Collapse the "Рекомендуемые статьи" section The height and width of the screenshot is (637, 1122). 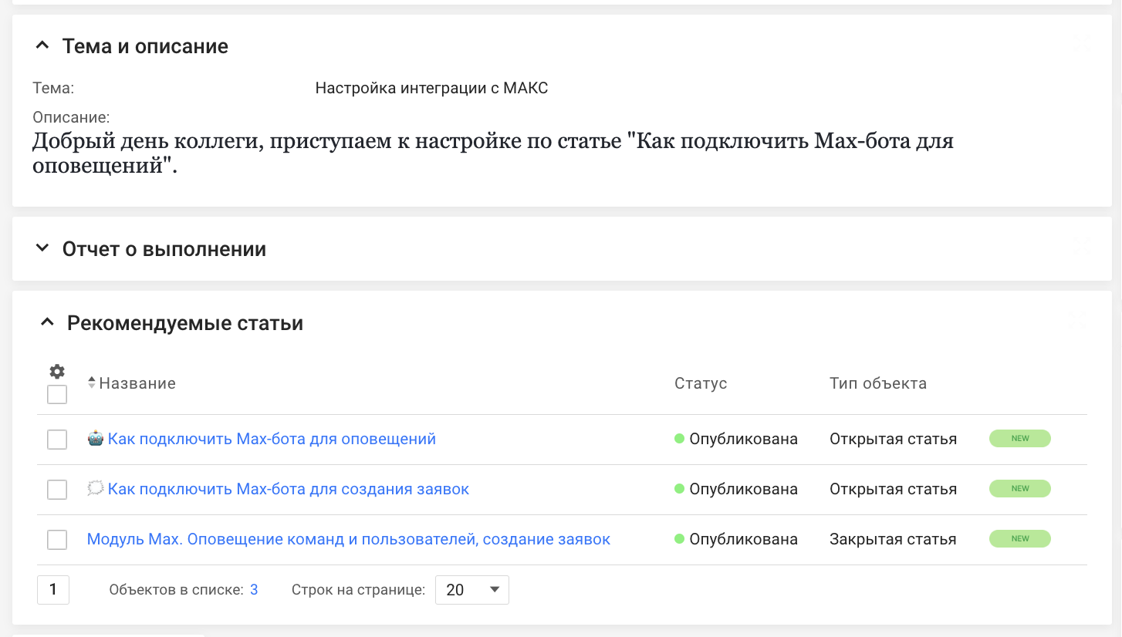click(x=47, y=323)
